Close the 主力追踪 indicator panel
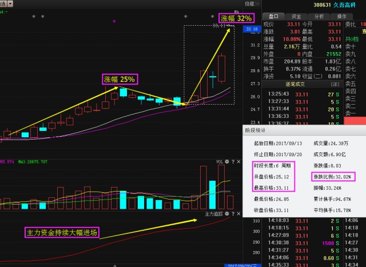 click(x=238, y=214)
